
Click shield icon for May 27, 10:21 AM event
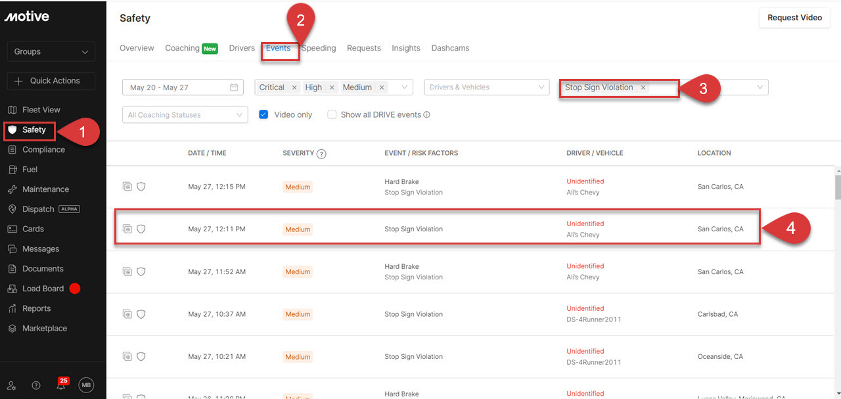141,356
